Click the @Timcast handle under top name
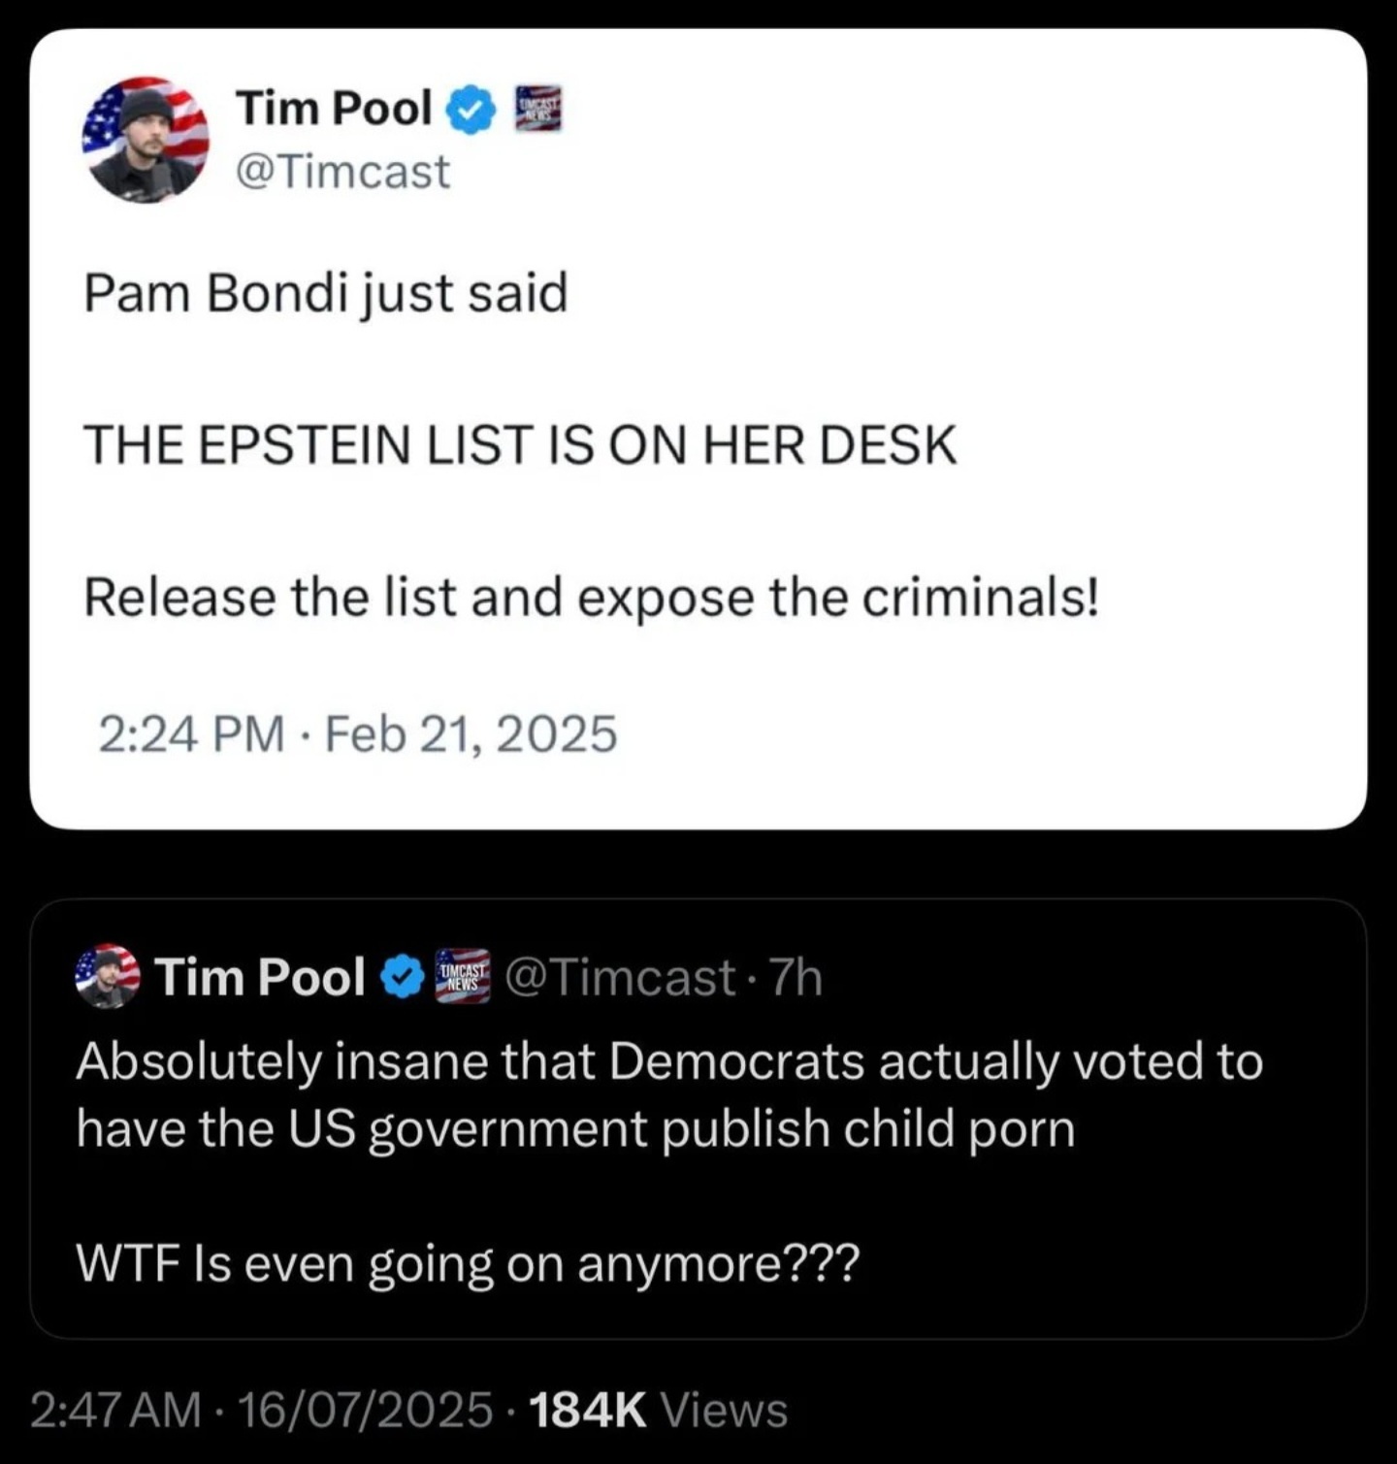Screen dimensions: 1397x1464 click(x=342, y=172)
